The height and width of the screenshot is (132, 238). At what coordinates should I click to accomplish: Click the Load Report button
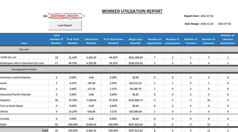65,25
